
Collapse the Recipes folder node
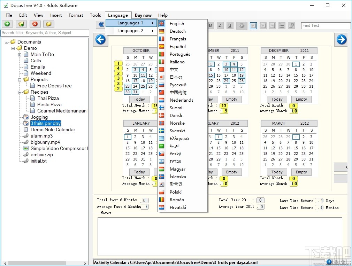click(x=20, y=92)
